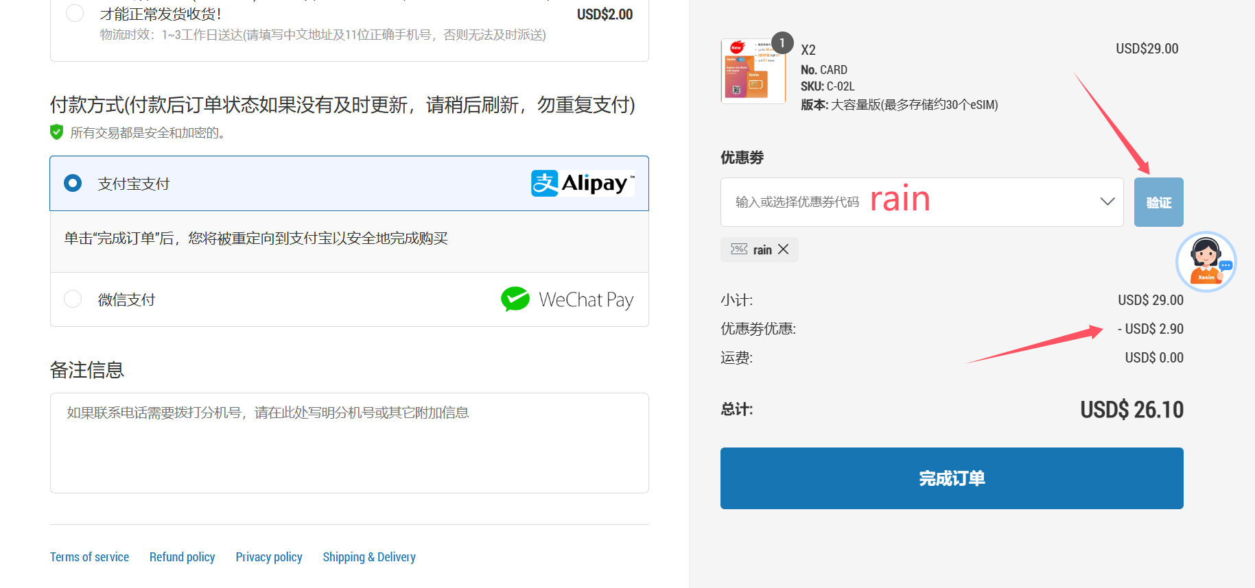The height and width of the screenshot is (588, 1255).
Task: Expand the coupon code dropdown arrow
Action: pos(1107,201)
